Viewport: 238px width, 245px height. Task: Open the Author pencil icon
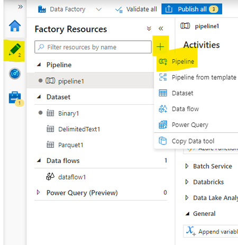15,50
